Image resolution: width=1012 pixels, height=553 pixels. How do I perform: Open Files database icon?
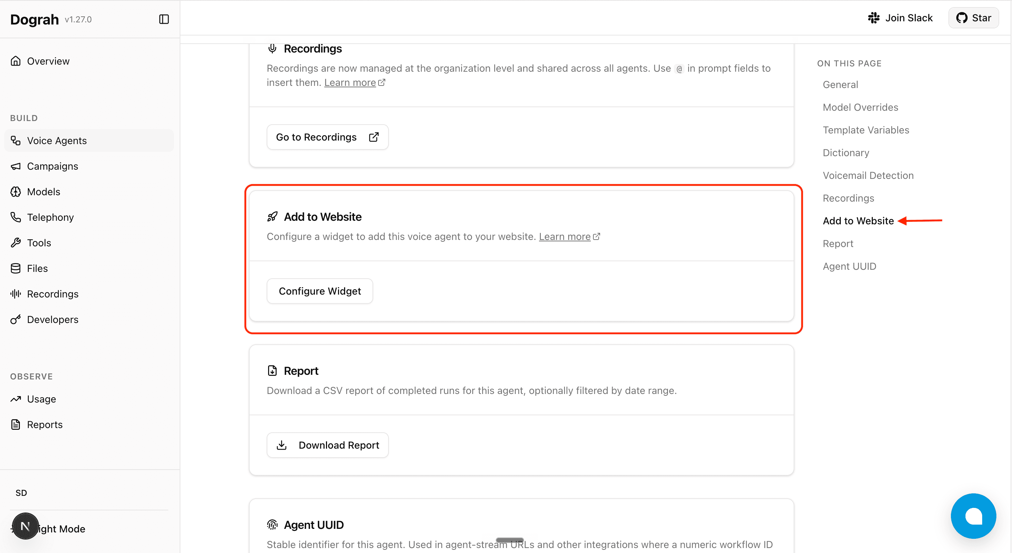(x=16, y=268)
